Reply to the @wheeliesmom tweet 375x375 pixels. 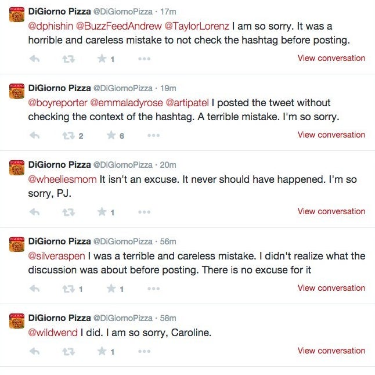pos(34,212)
